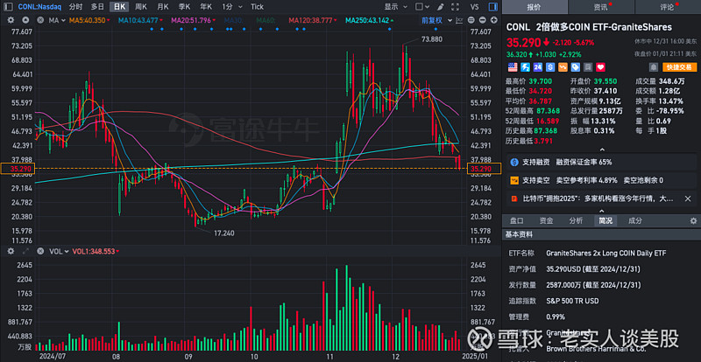The height and width of the screenshot is (362, 701).
Task: Open the 资金 capital flow tab
Action: (x=546, y=220)
